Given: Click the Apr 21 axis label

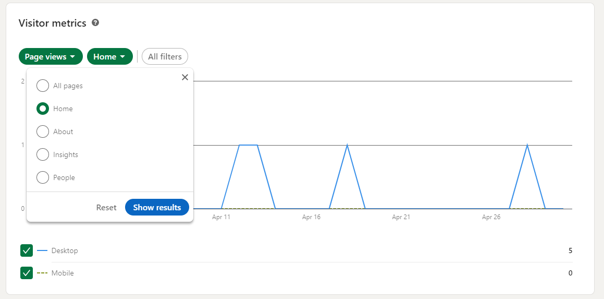Looking at the screenshot, I should [x=401, y=217].
